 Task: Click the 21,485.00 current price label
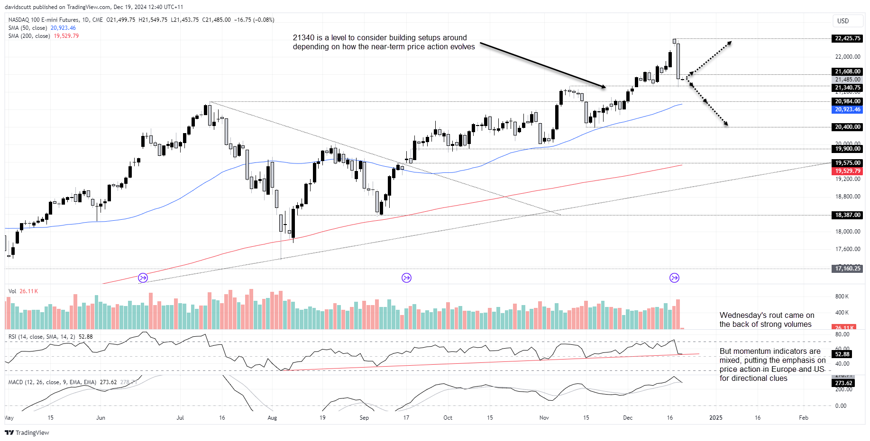[x=847, y=80]
